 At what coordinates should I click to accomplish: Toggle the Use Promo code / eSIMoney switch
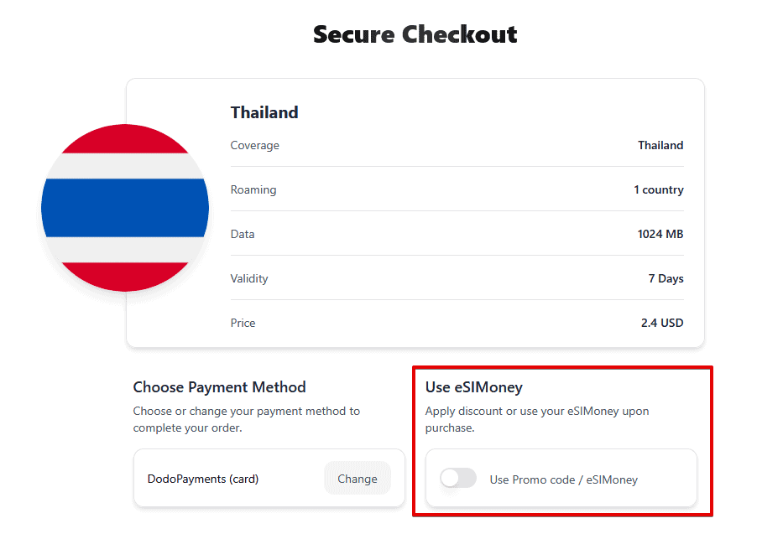click(458, 479)
